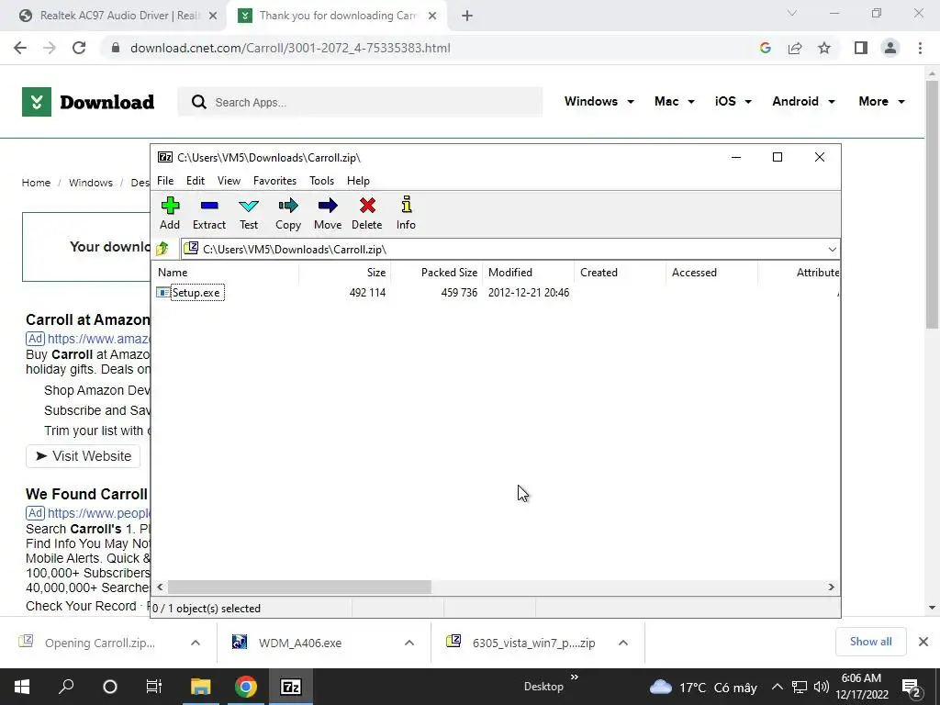Screen dimensions: 940x705
Task: Expand the iOS menu on CNET
Action: [733, 101]
